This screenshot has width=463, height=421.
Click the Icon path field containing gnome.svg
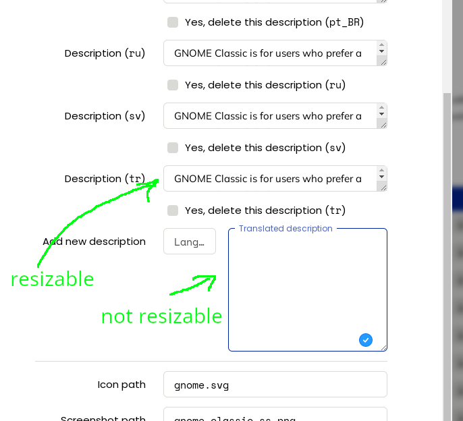click(275, 385)
